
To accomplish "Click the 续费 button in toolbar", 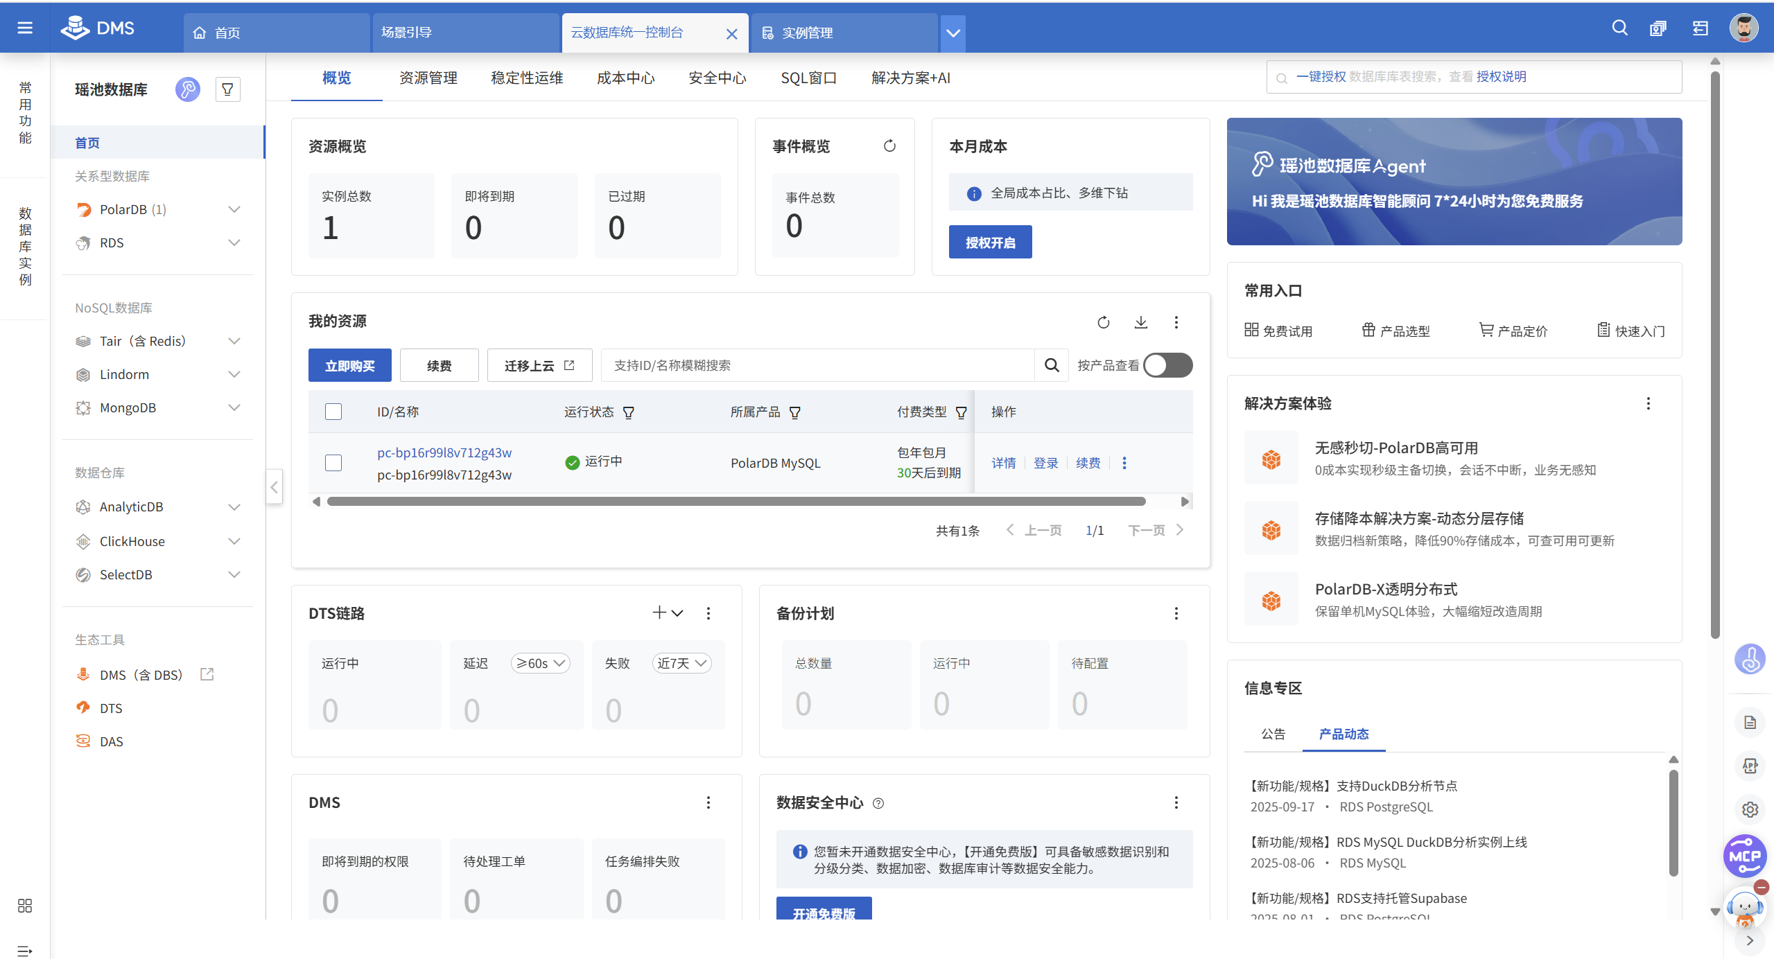I will [440, 365].
